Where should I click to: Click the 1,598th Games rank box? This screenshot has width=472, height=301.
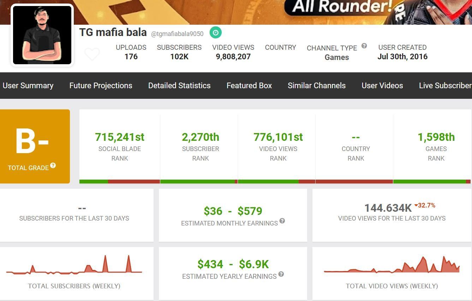(x=436, y=146)
